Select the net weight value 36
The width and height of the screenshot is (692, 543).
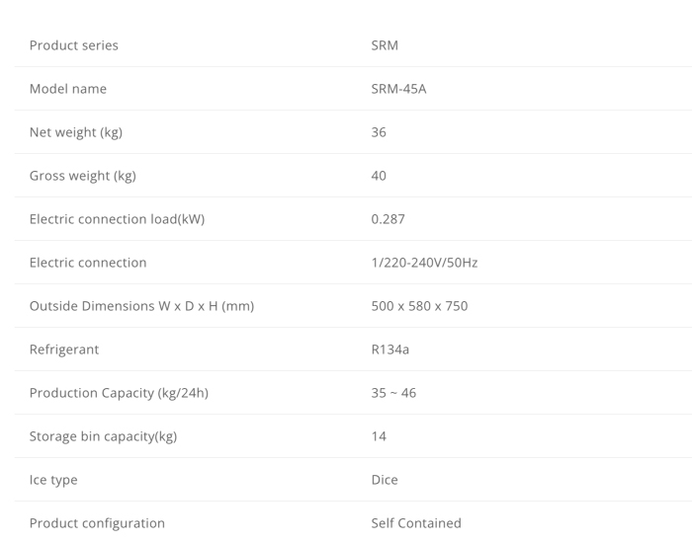tap(379, 132)
